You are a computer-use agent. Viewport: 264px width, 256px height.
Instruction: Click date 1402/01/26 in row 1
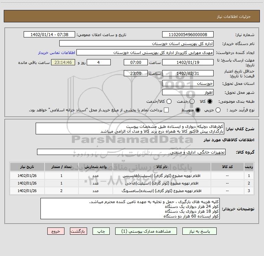pyautogui.click(x=27, y=176)
